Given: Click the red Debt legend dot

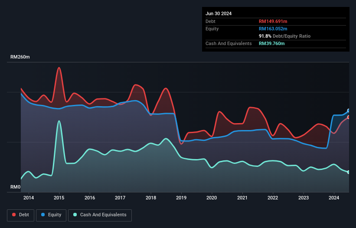Looking at the screenshot, I should (x=14, y=215).
